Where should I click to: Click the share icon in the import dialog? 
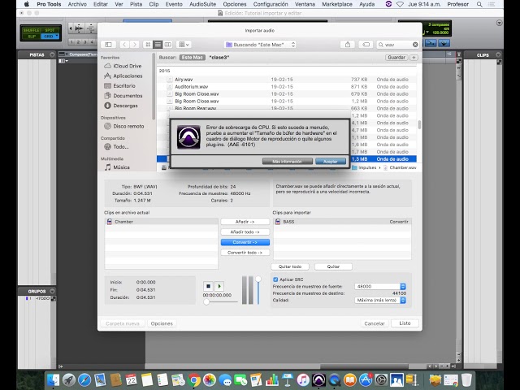pyautogui.click(x=348, y=45)
